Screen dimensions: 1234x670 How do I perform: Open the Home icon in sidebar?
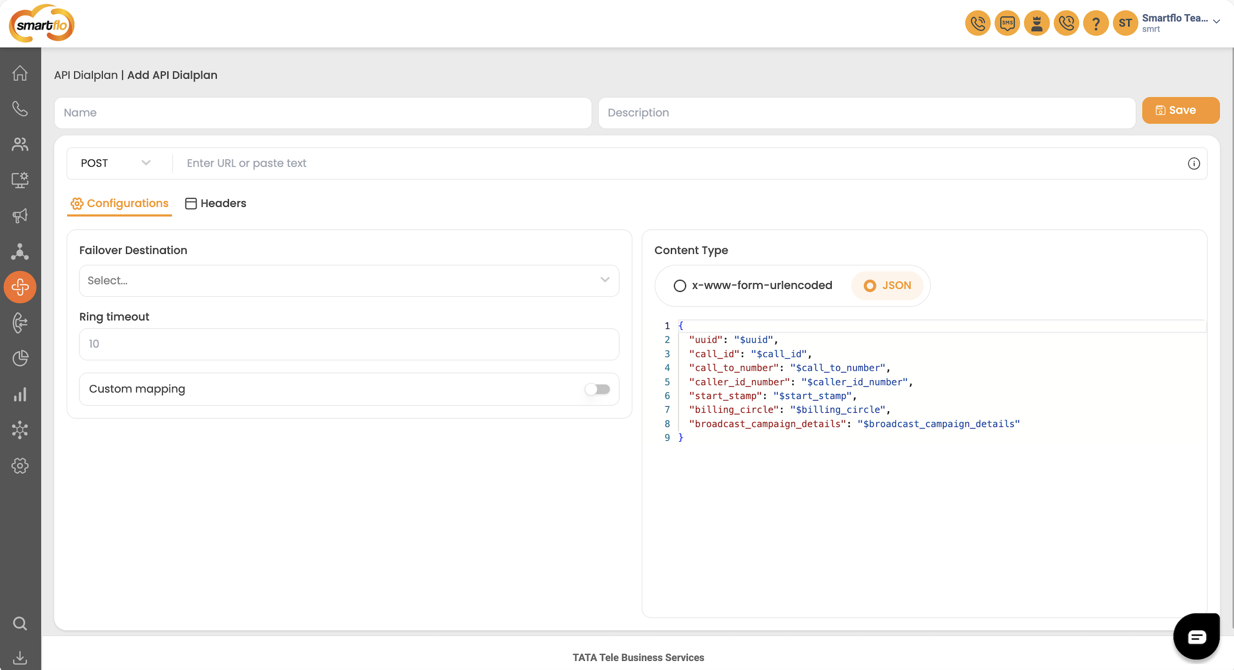click(20, 73)
